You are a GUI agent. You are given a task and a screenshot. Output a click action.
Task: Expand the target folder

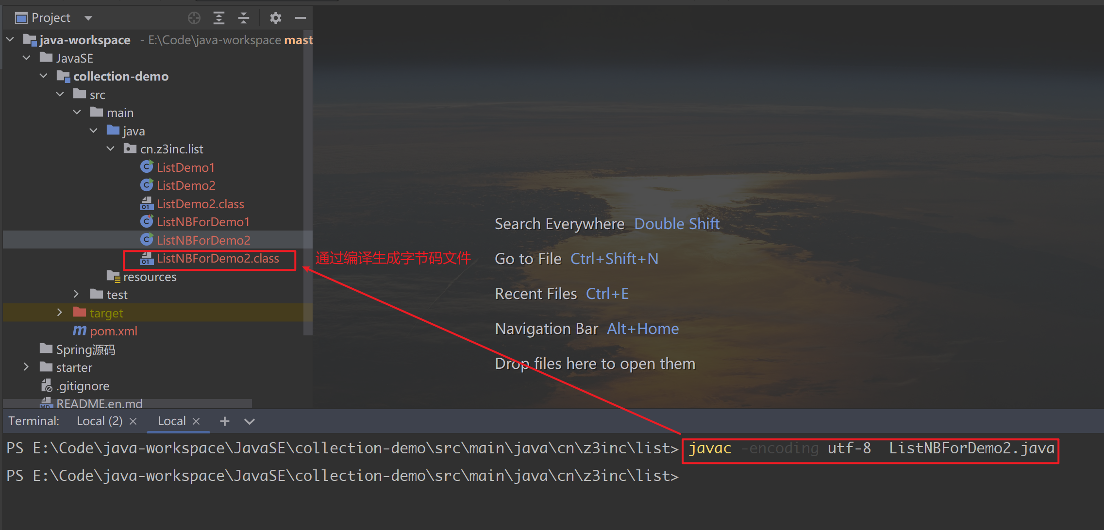click(60, 313)
